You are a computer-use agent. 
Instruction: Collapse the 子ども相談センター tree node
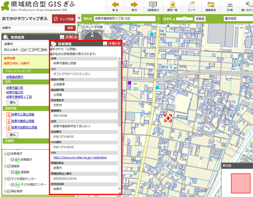pos(5,179)
